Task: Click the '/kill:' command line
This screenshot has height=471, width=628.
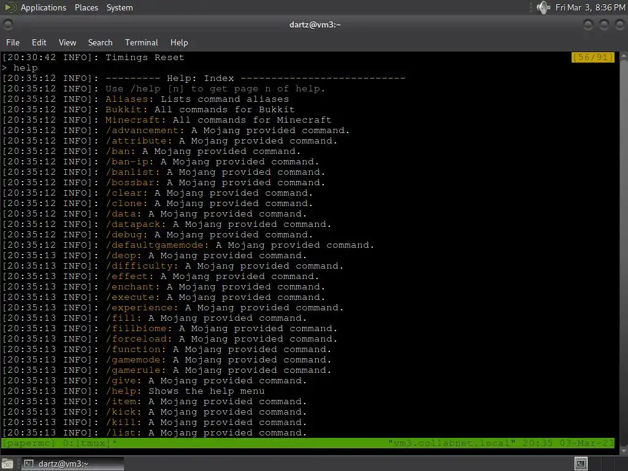Action: click(155, 422)
